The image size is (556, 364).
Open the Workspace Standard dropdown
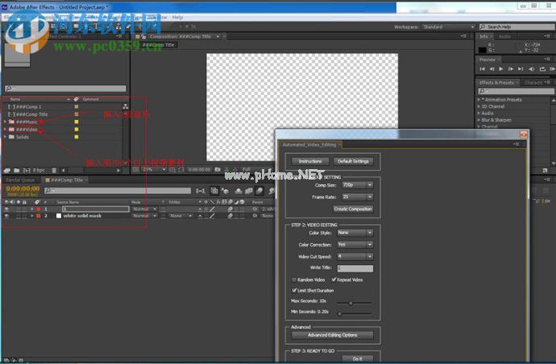(448, 27)
